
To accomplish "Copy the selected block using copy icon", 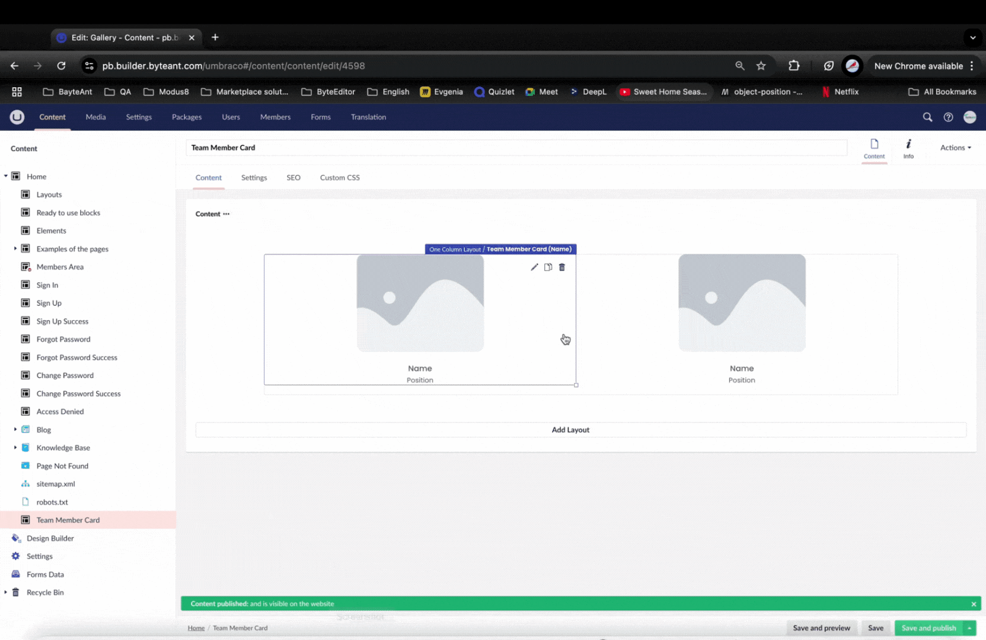I will [x=548, y=267].
